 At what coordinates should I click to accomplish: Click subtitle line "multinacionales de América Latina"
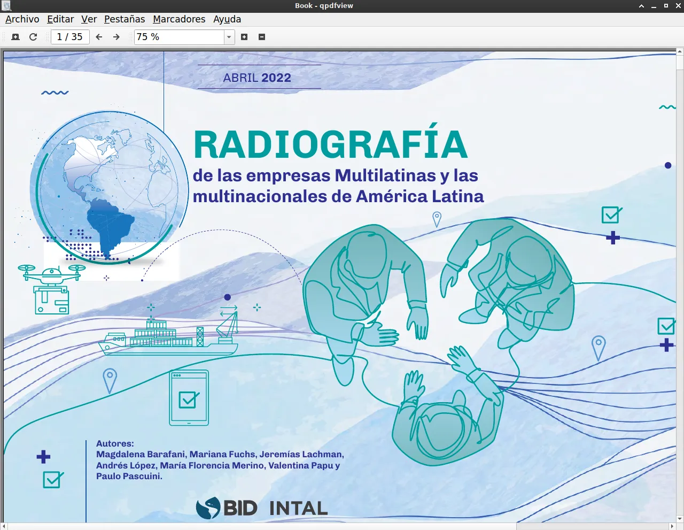(338, 197)
